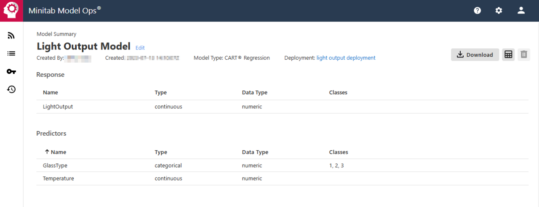
Task: Open the key icon in sidebar
Action: pyautogui.click(x=11, y=71)
